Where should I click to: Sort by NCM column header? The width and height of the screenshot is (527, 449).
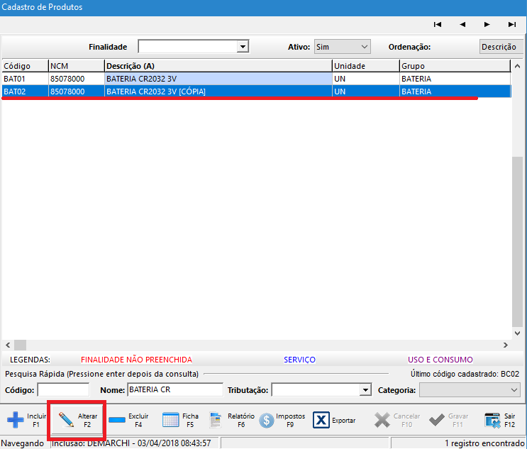[x=77, y=66]
